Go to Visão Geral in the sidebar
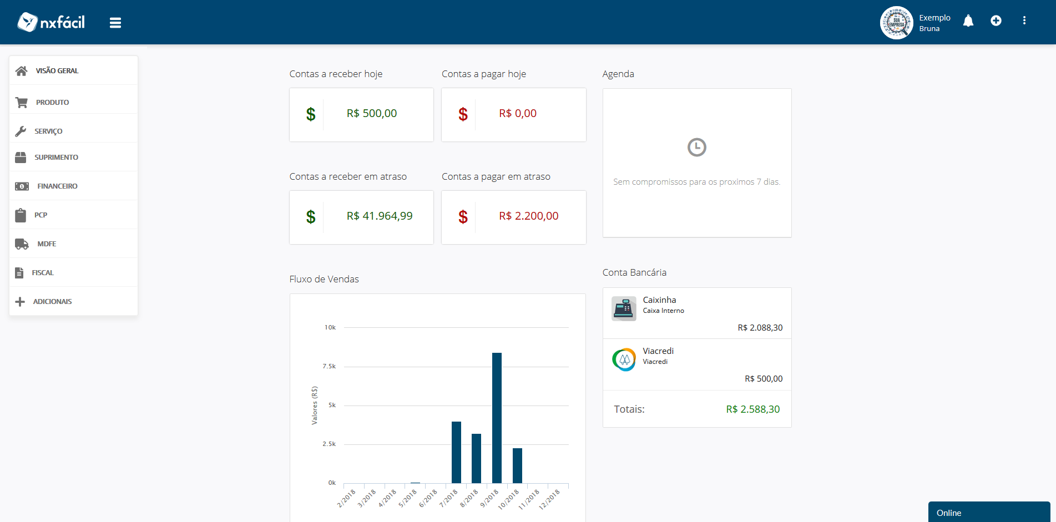Viewport: 1056px width, 522px height. tap(56, 70)
